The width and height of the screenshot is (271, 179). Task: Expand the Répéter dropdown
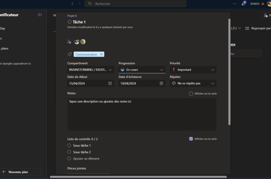193,84
